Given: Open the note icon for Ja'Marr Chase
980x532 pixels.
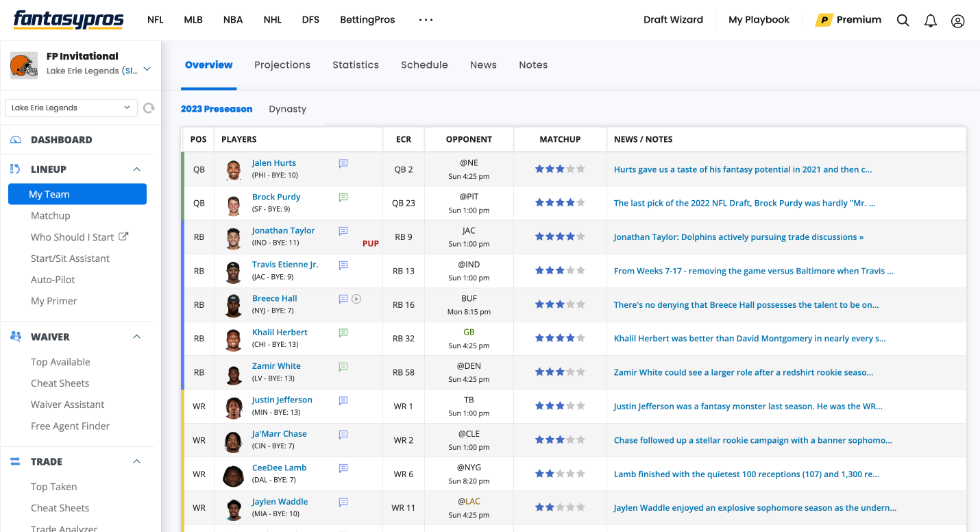Looking at the screenshot, I should (343, 434).
